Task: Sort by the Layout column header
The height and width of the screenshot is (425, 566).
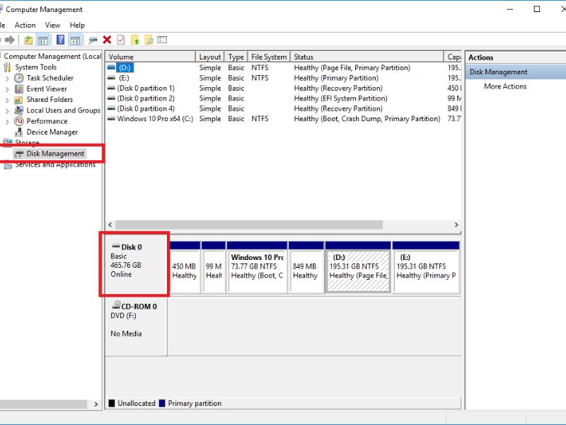Action: click(x=209, y=57)
